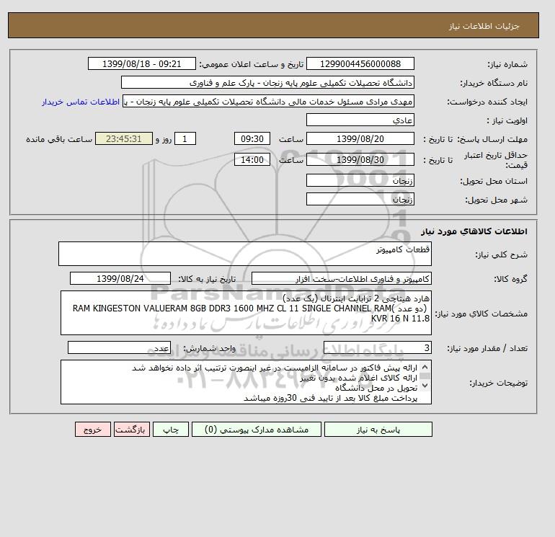
Task: Click item specifications text area
Action: click(246, 313)
